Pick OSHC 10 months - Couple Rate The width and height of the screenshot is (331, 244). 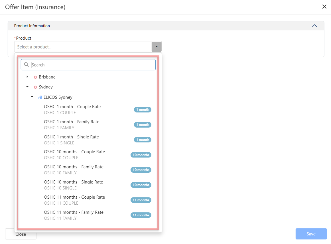coord(74,152)
